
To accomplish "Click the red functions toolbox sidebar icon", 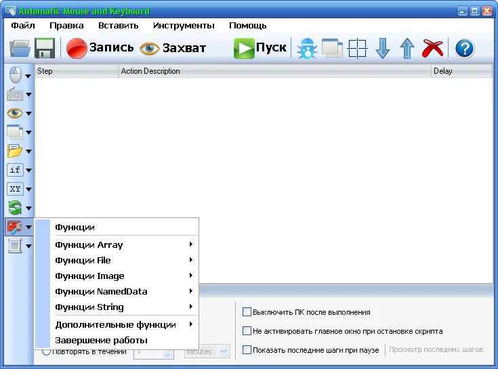I will [15, 227].
